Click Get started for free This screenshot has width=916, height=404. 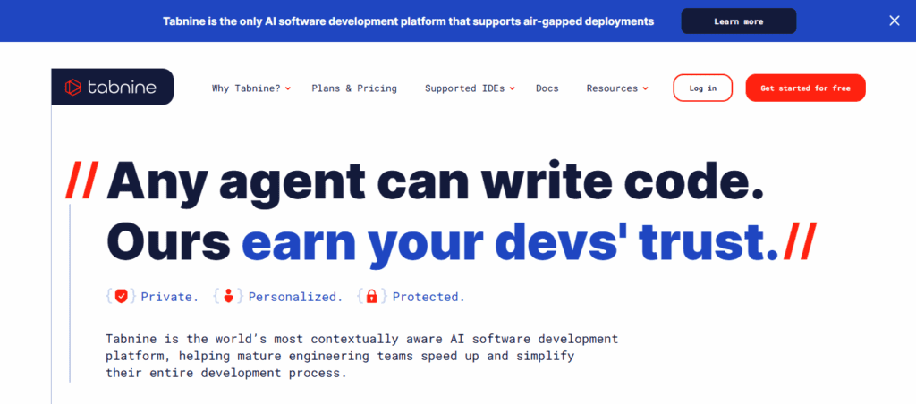click(805, 88)
